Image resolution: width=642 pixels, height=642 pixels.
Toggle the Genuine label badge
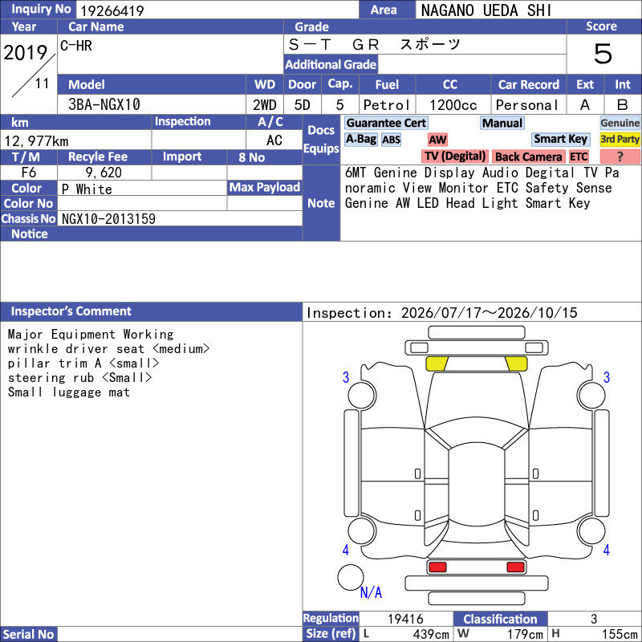coord(620,123)
